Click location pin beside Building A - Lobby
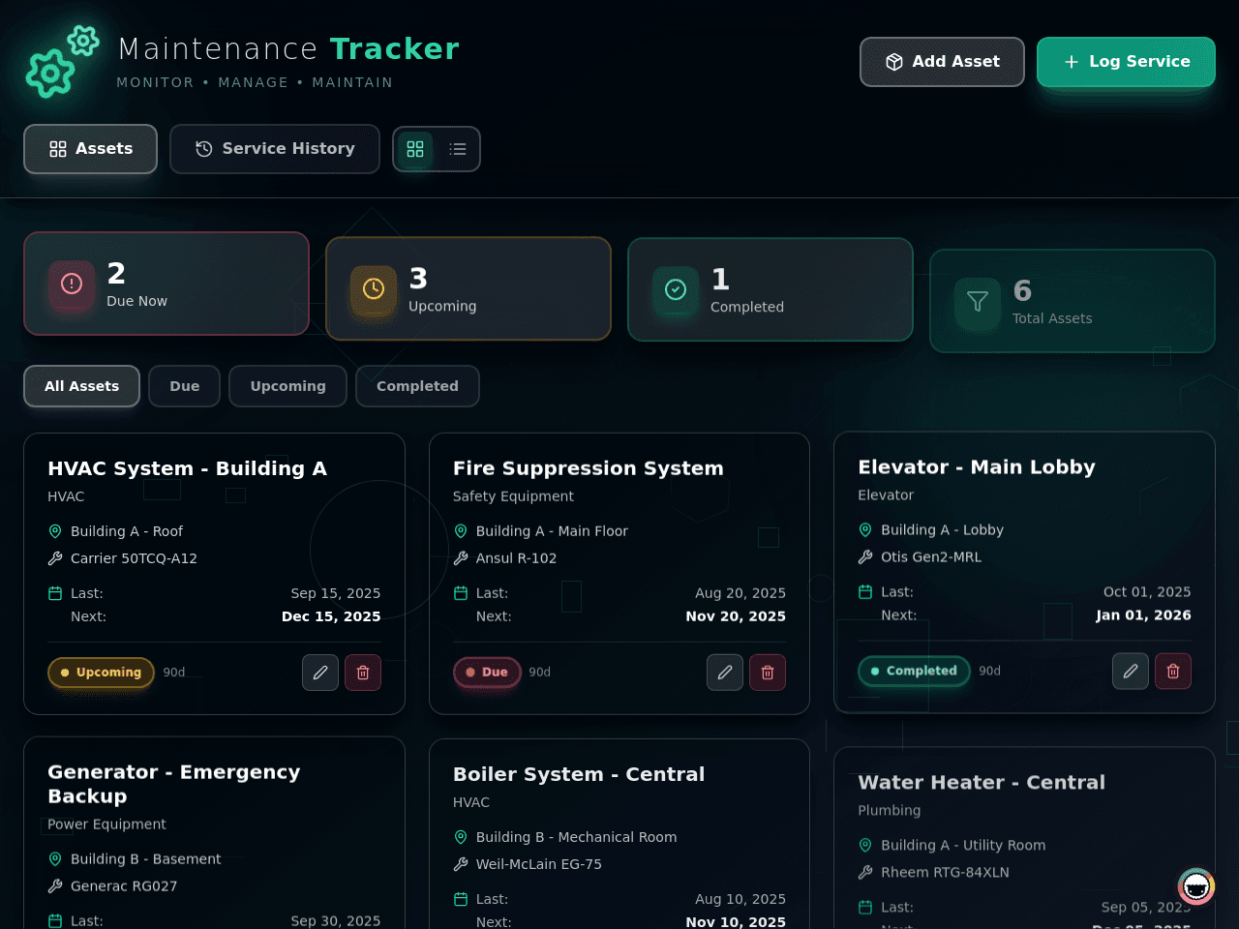1239x929 pixels. [x=865, y=530]
